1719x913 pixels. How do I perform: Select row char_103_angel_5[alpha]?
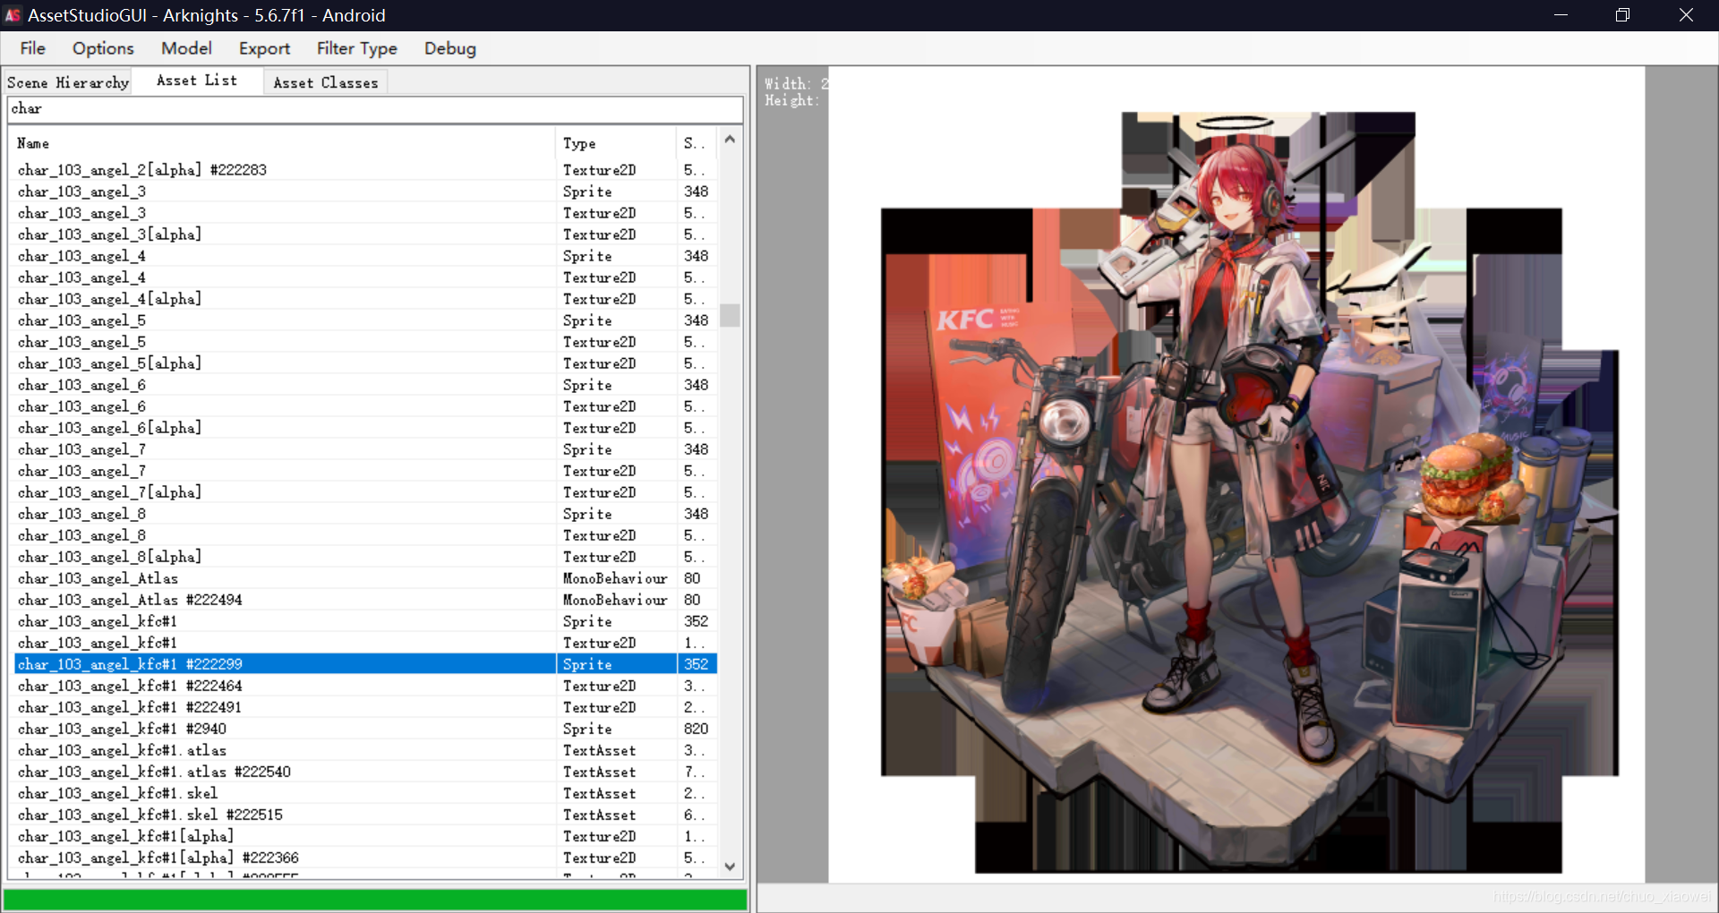coord(366,363)
